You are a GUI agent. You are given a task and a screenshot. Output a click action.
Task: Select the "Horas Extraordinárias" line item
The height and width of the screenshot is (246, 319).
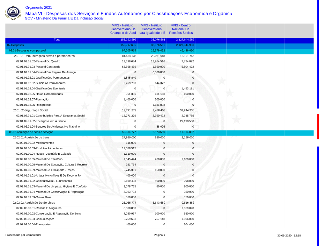pos(40,94)
